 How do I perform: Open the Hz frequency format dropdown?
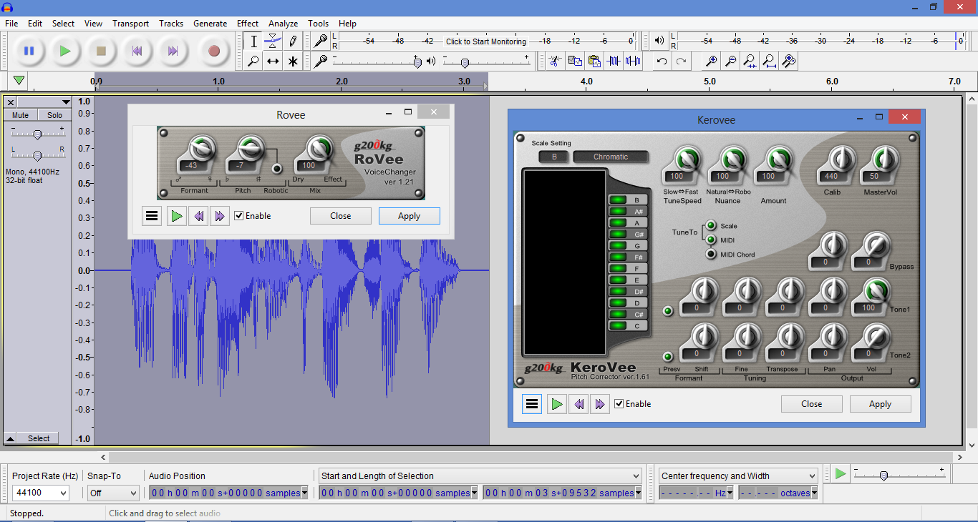click(x=730, y=493)
